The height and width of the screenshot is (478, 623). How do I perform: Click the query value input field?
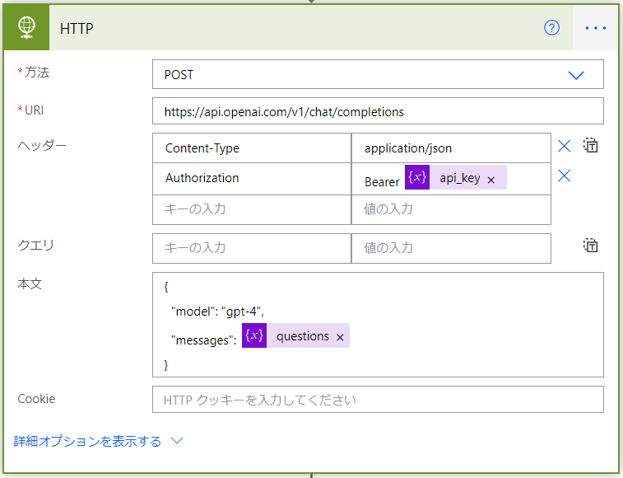pyautogui.click(x=451, y=247)
